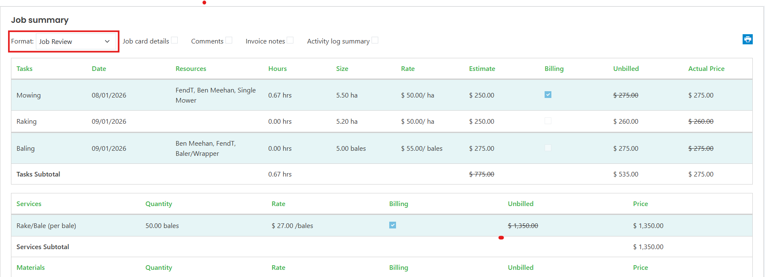Click the Mowing date 08/01/2026

pyautogui.click(x=109, y=95)
